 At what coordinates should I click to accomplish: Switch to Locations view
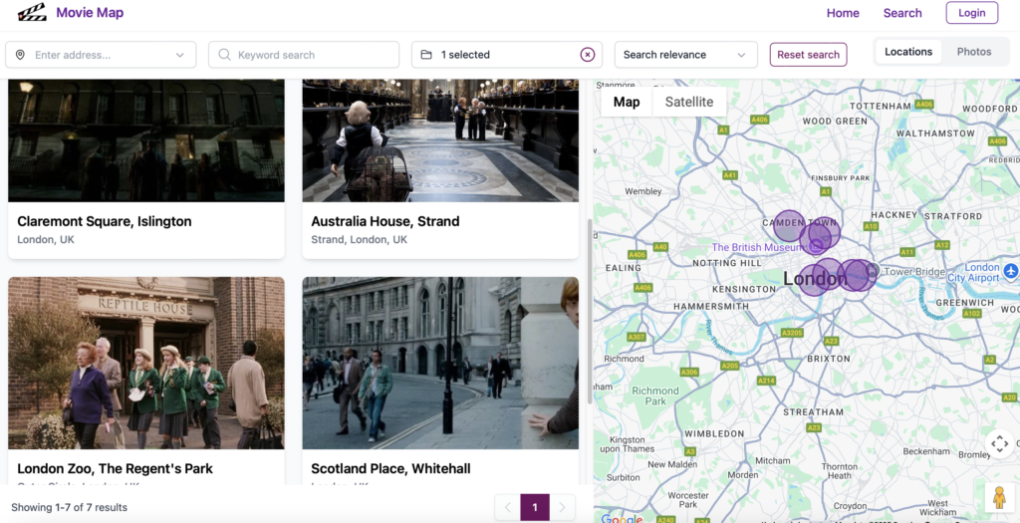pyautogui.click(x=907, y=52)
